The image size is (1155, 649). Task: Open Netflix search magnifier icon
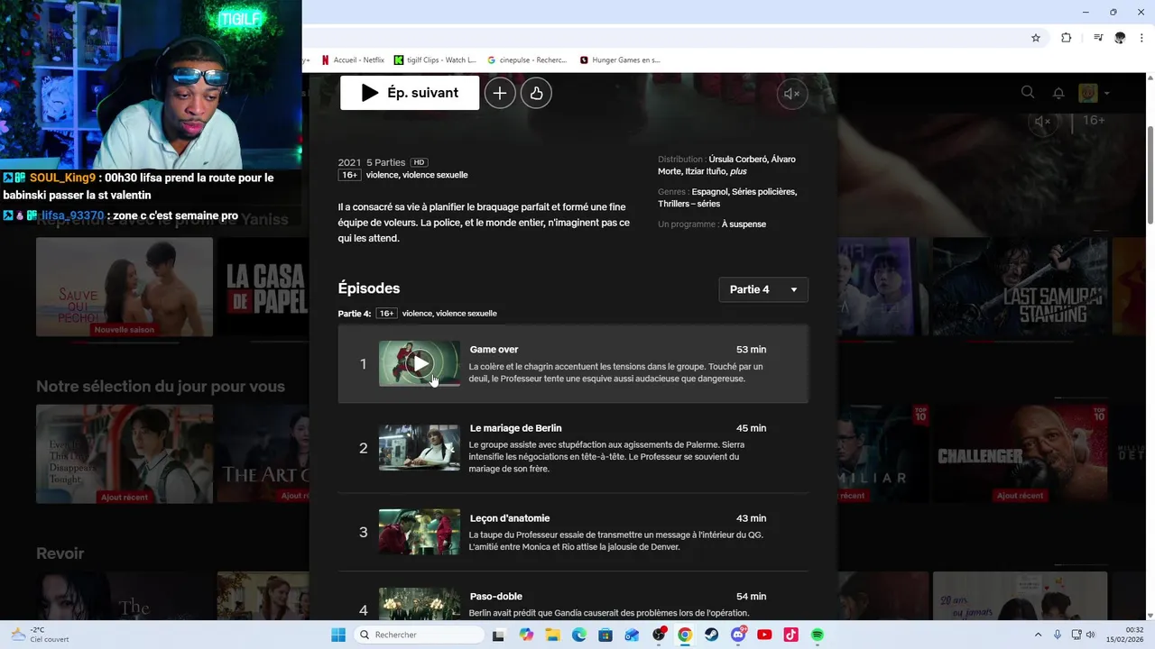1028,92
